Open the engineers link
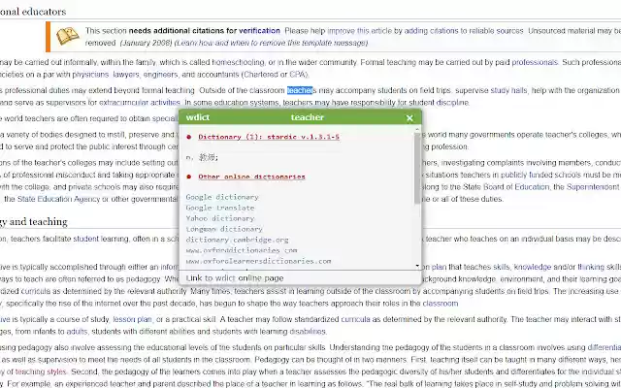 [158, 75]
